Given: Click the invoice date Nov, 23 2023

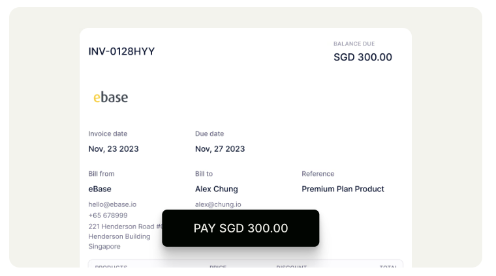Looking at the screenshot, I should pos(114,149).
